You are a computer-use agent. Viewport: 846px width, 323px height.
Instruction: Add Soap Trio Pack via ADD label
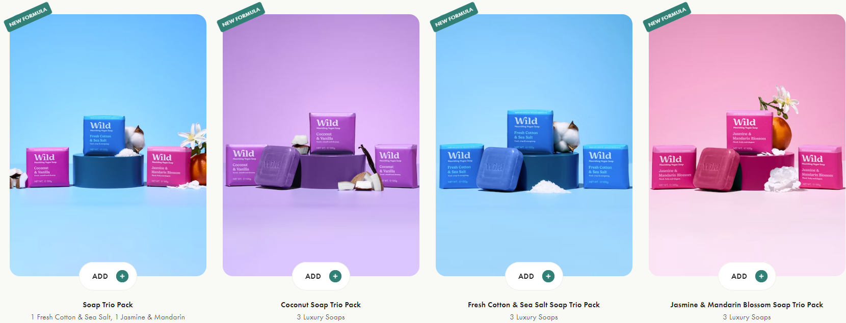point(100,276)
